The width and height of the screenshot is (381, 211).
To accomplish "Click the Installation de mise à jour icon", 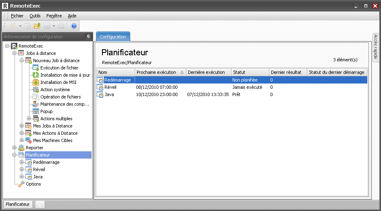I will click(x=36, y=75).
